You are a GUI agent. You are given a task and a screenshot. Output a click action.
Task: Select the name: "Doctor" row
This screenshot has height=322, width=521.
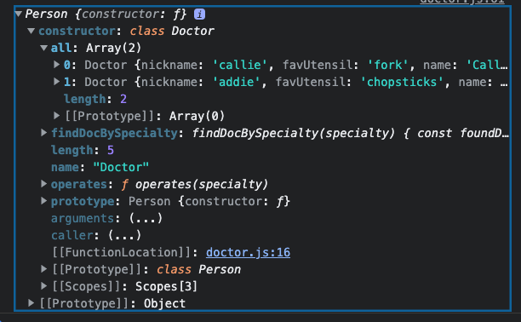[100, 167]
